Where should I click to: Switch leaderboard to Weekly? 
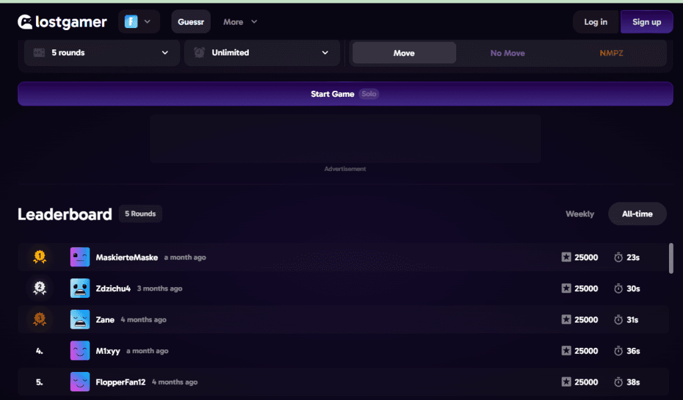click(x=580, y=214)
